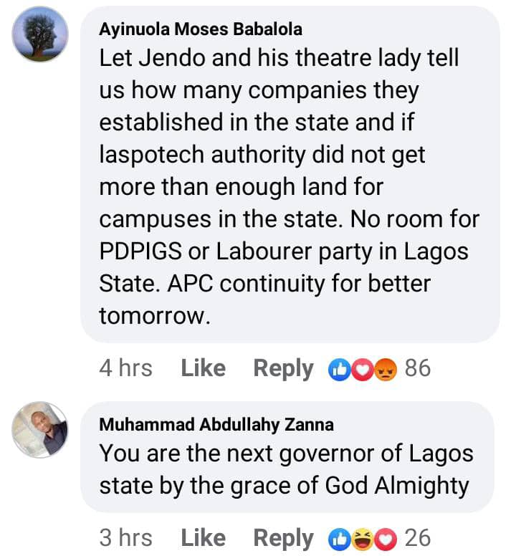This screenshot has width=516, height=556.
Task: Like Ayinuola Moses Babalola's comment
Action: coord(203,368)
